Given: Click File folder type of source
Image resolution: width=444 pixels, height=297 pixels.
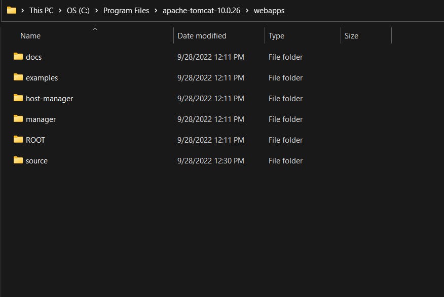Looking at the screenshot, I should (286, 161).
